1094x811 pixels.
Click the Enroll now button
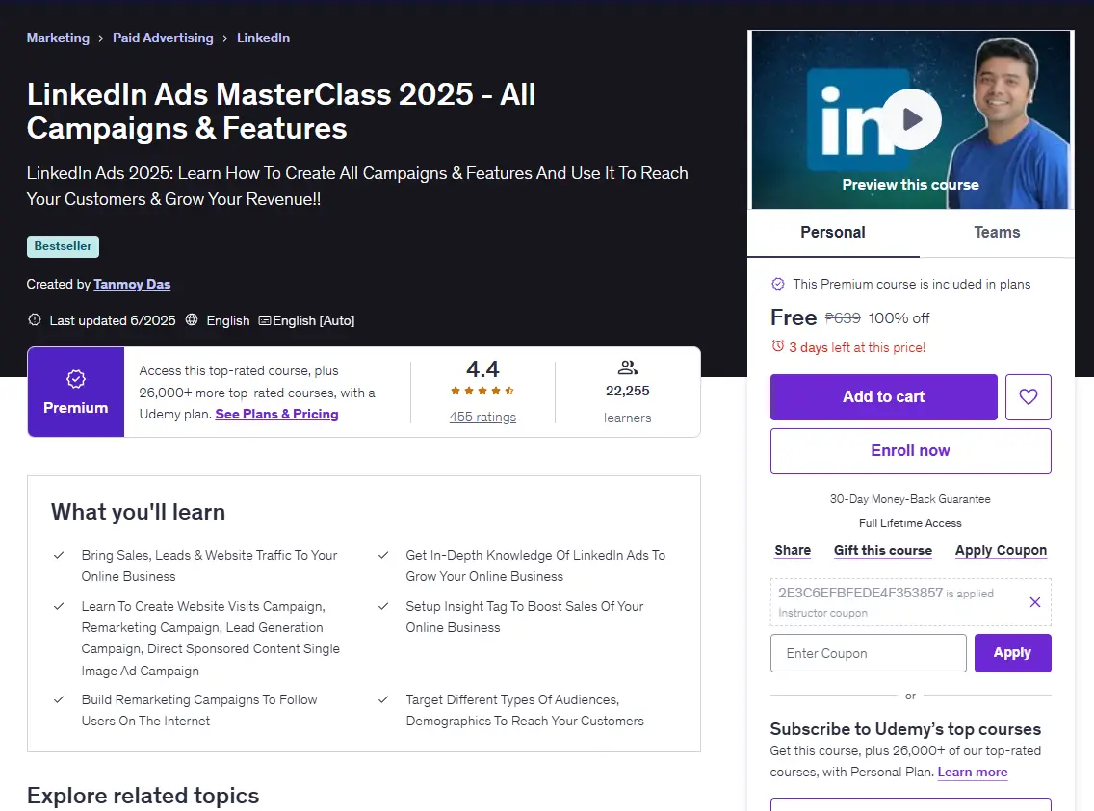tap(910, 451)
